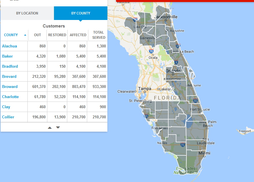The height and width of the screenshot is (182, 254).
Task: Click Clay's 900 total served value
Action: [x=103, y=107]
